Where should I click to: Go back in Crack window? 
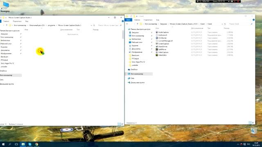(x=127, y=24)
